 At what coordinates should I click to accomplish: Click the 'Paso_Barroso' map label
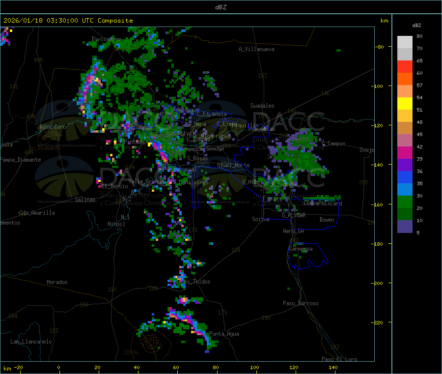(x=301, y=303)
